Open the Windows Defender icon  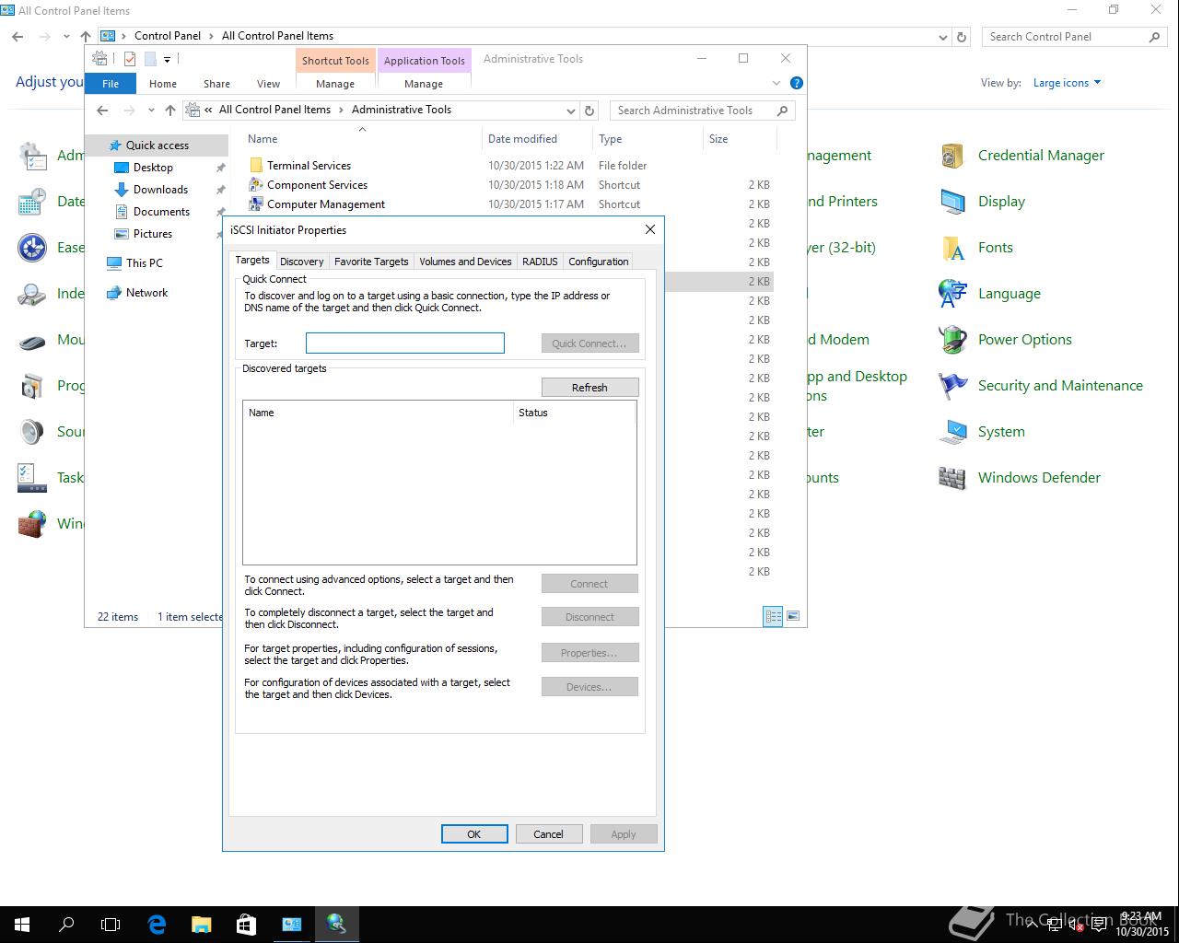coord(952,478)
